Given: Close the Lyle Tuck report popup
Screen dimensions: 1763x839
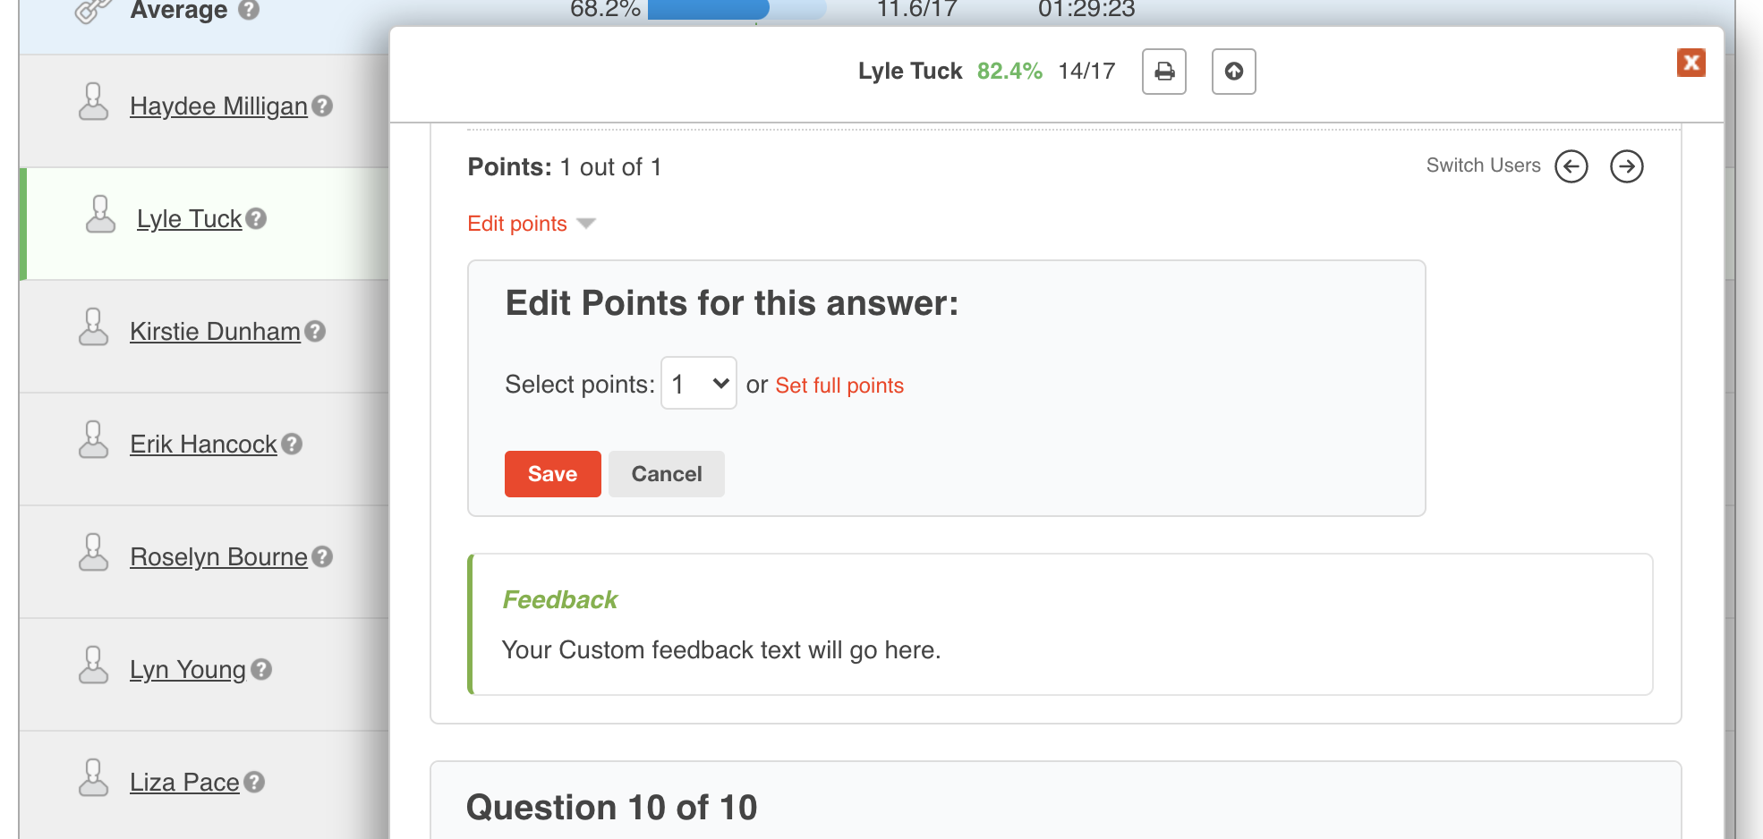Looking at the screenshot, I should click(x=1691, y=63).
